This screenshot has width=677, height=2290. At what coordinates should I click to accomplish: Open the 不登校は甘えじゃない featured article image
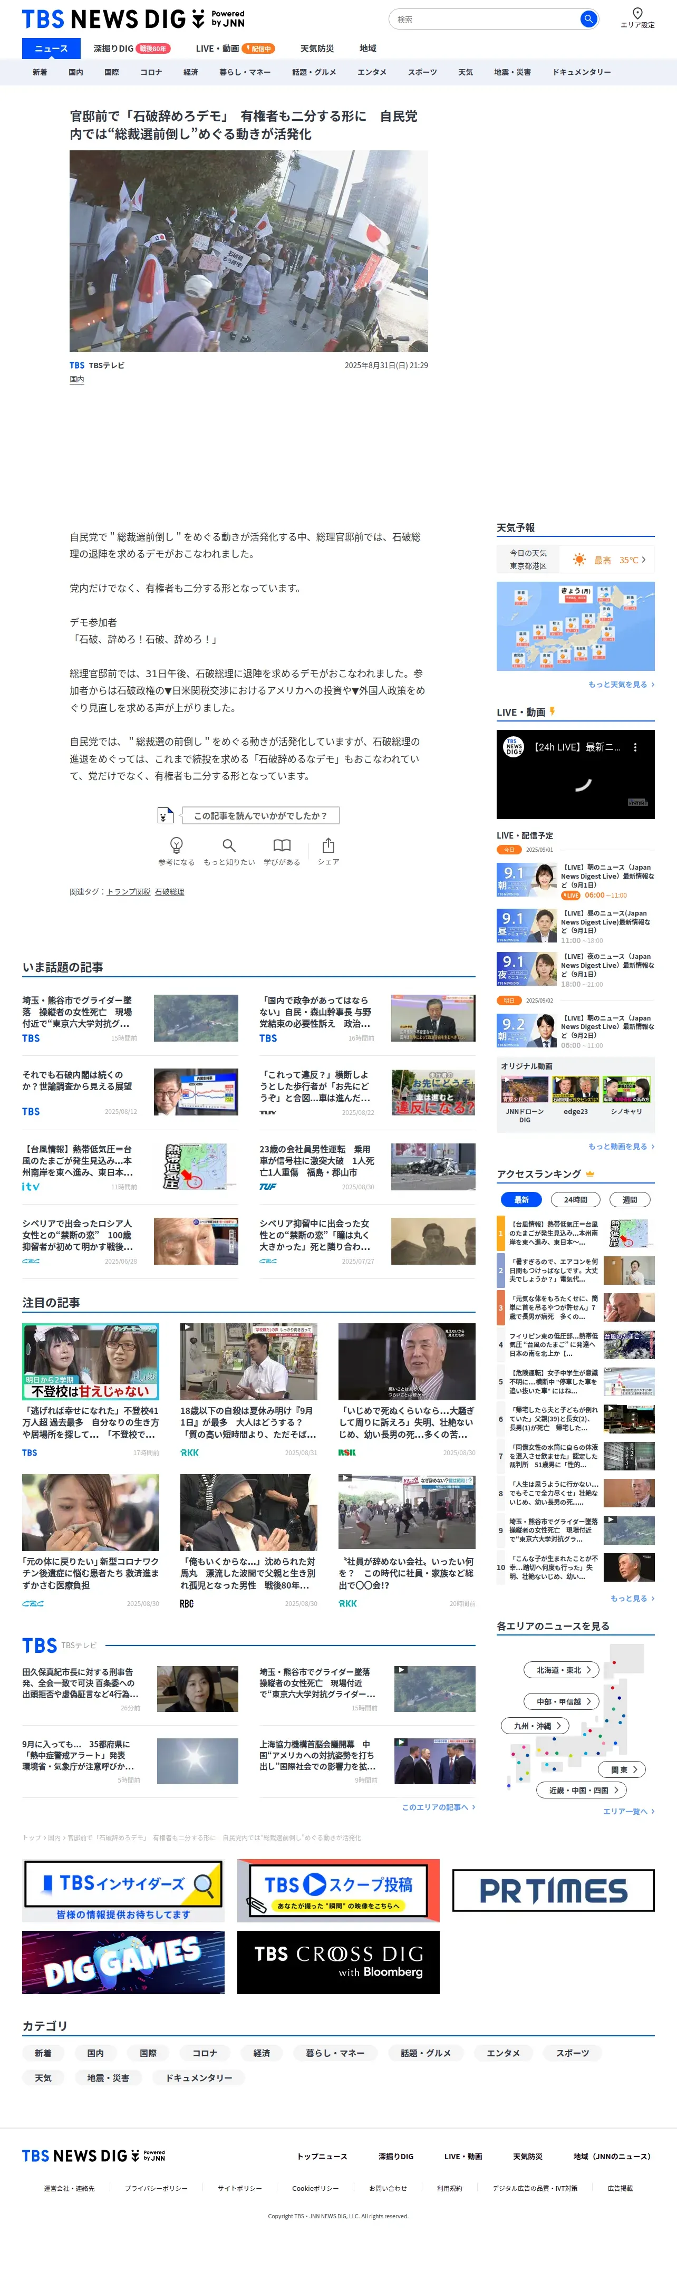pos(91,1361)
